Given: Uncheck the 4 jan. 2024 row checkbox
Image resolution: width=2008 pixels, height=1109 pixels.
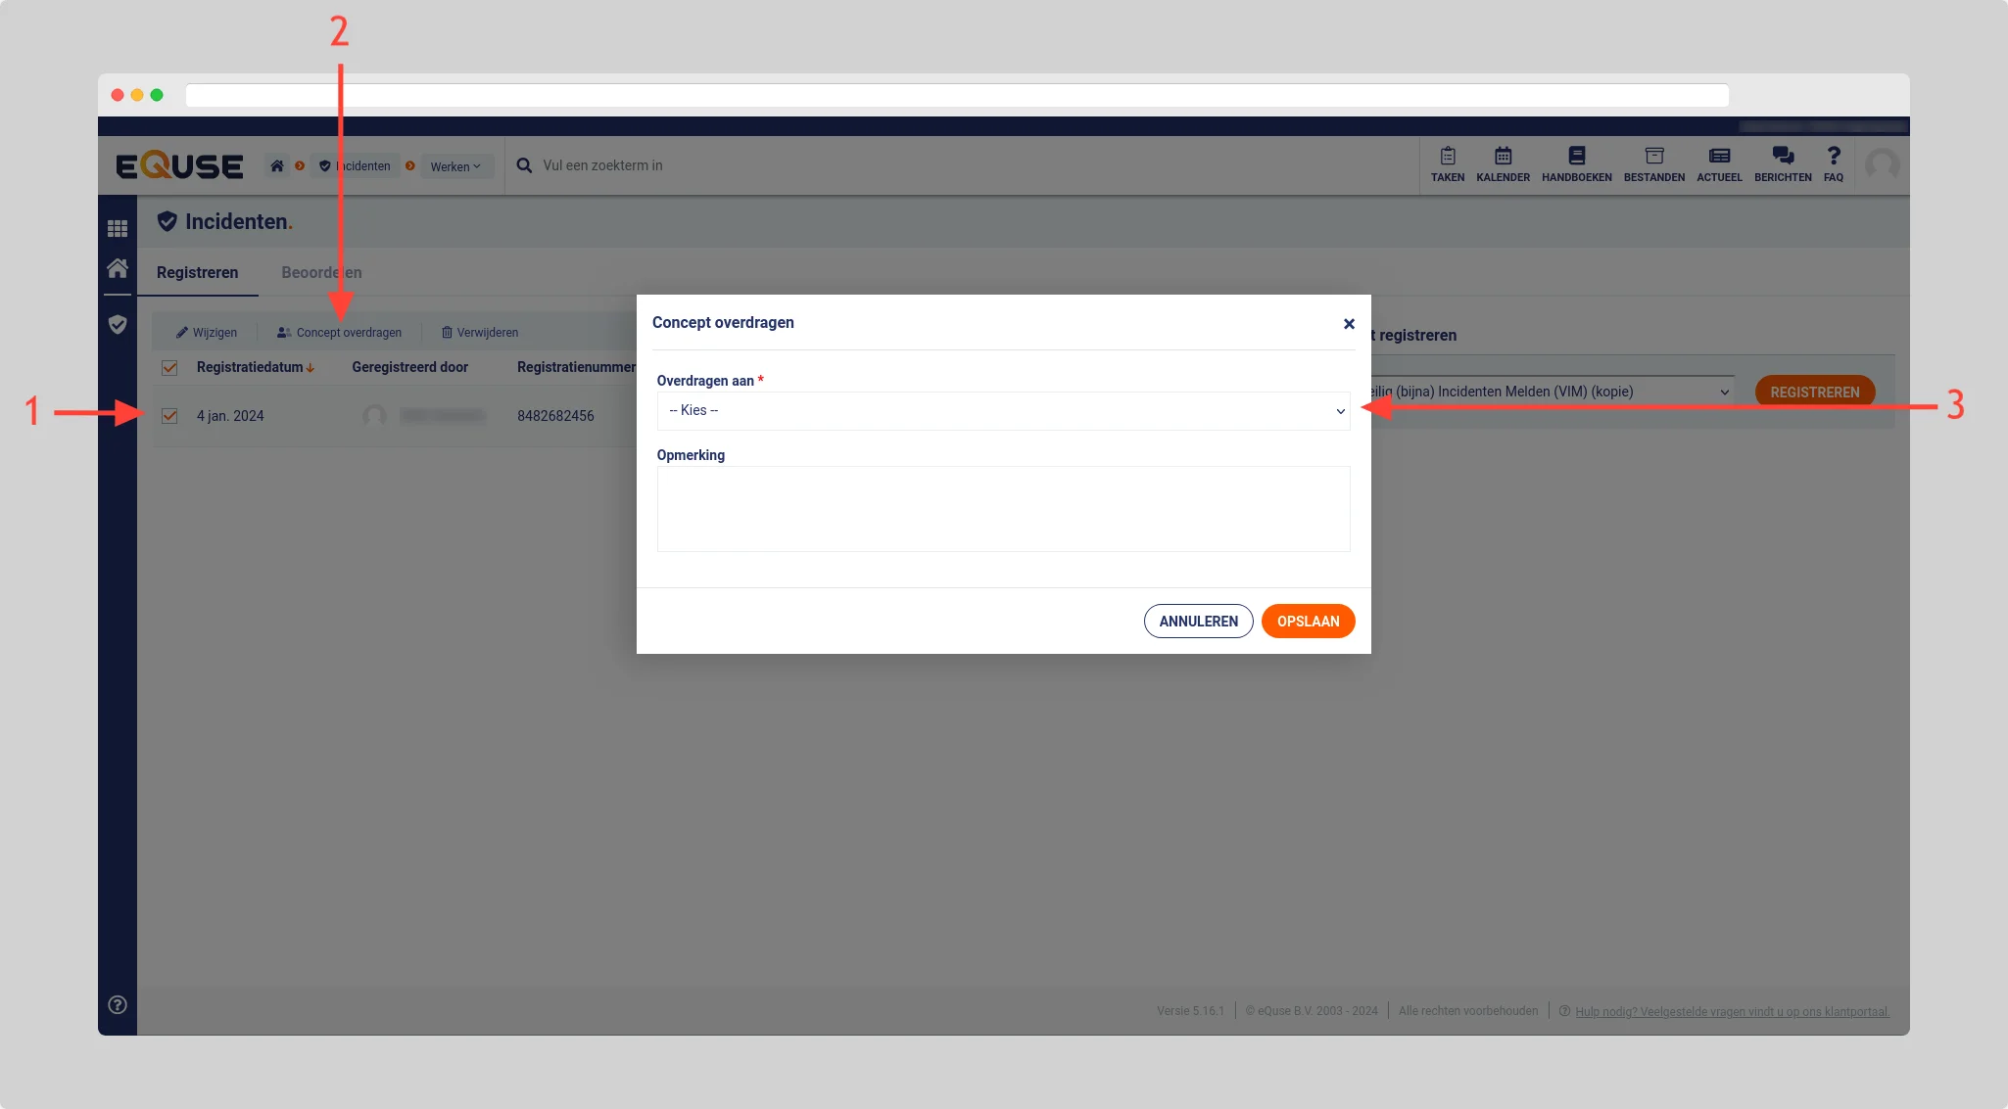Looking at the screenshot, I should 169,416.
